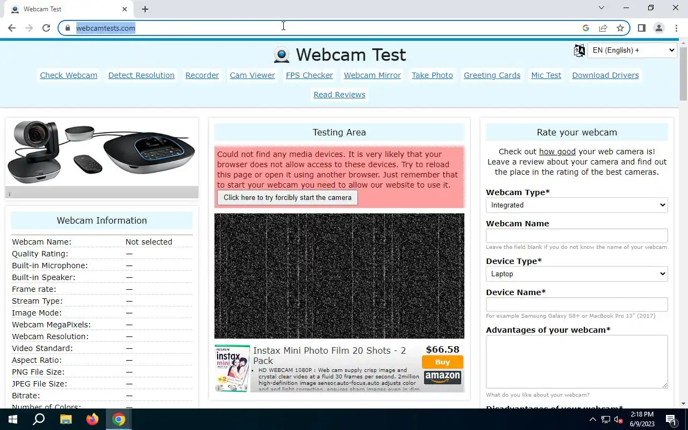Go to Download Drivers

[605, 75]
